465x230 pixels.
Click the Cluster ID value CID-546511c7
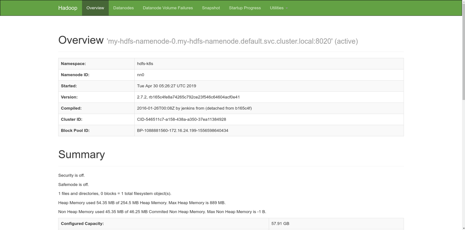tap(181, 119)
